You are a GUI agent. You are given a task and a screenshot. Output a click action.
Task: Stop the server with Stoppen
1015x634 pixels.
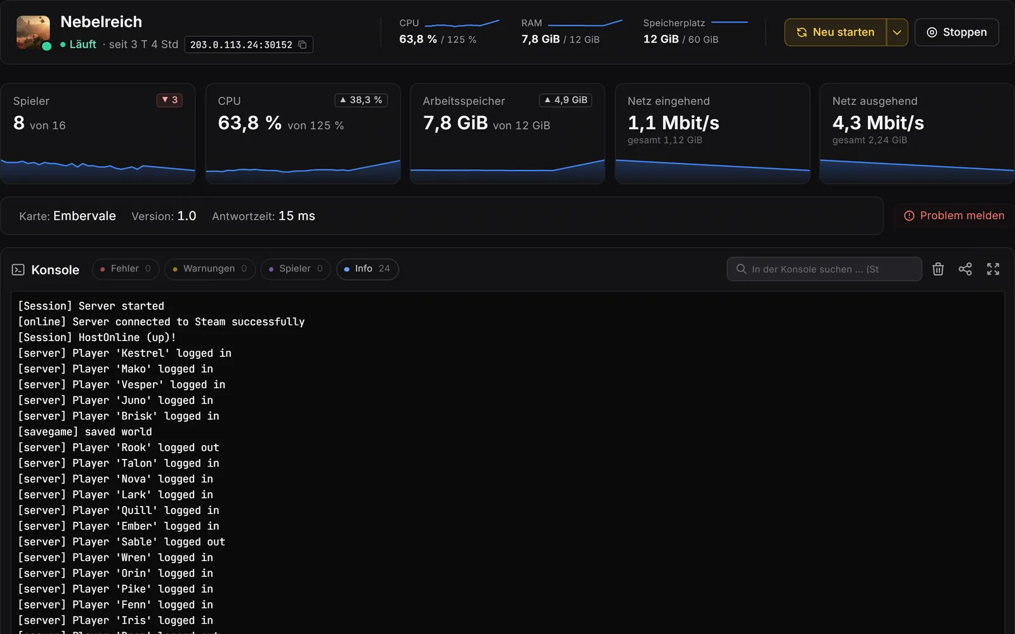coord(957,32)
